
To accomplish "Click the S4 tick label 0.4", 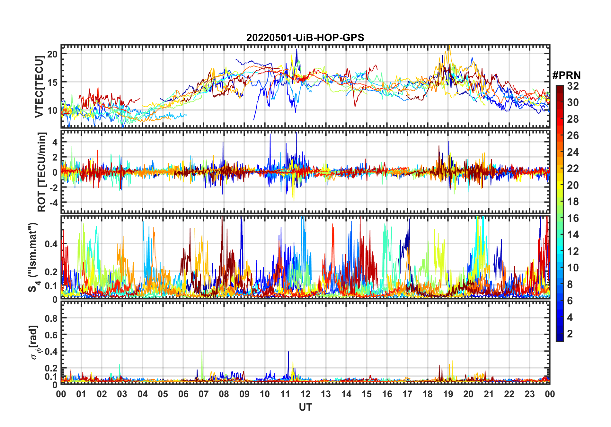I will pos(51,244).
